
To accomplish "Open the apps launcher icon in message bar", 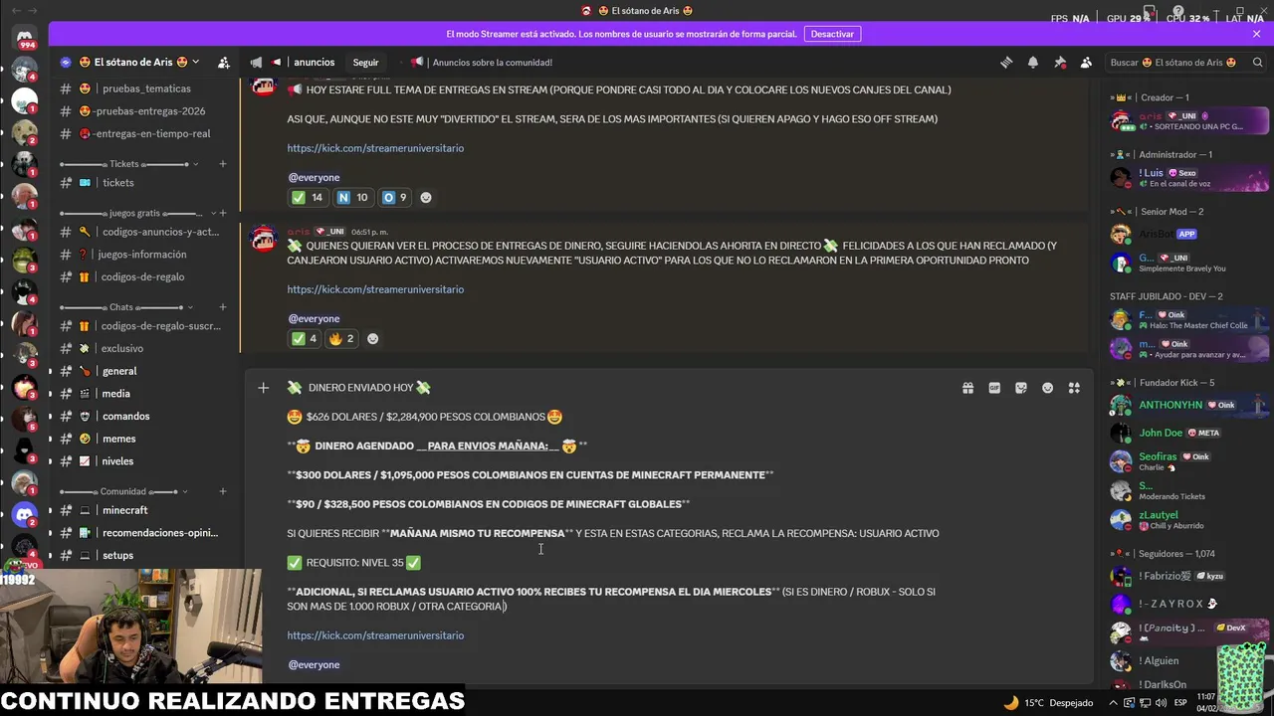I will [x=1074, y=388].
